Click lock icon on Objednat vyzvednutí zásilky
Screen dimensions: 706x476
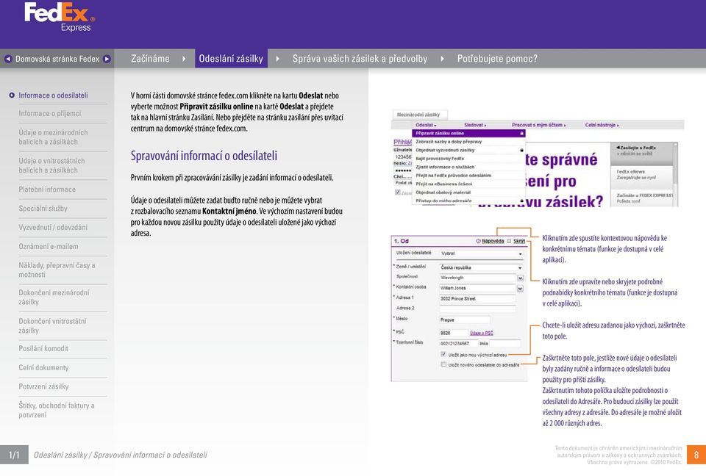coord(522,151)
